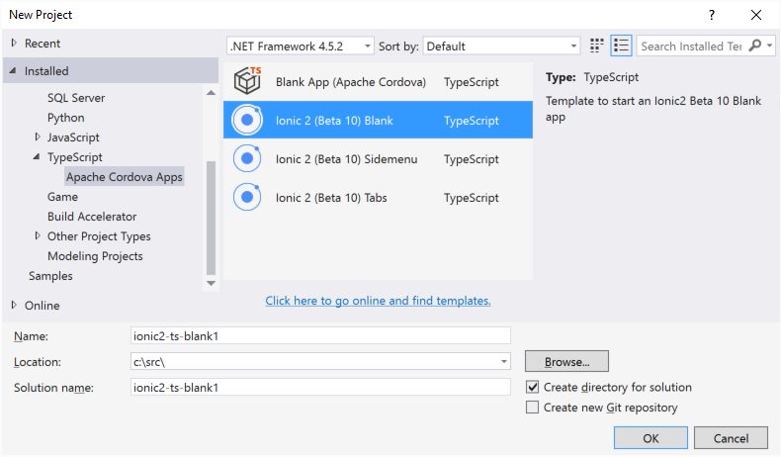Open the search options dropdown arrow
781x457 pixels.
click(x=769, y=46)
